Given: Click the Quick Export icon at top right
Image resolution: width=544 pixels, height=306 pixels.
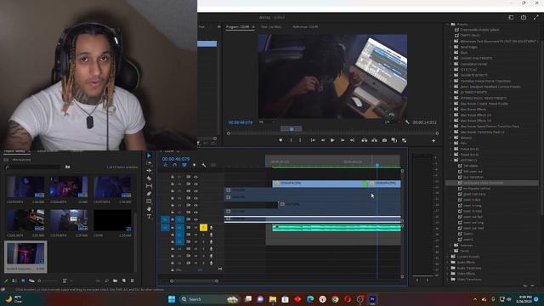Looking at the screenshot, I should point(524,17).
